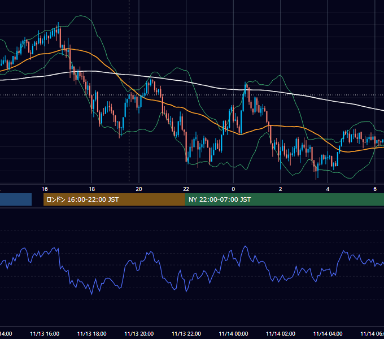Click the 20 hour label on the upper axis
Viewport: 384px width, 339px height.
tap(139, 189)
